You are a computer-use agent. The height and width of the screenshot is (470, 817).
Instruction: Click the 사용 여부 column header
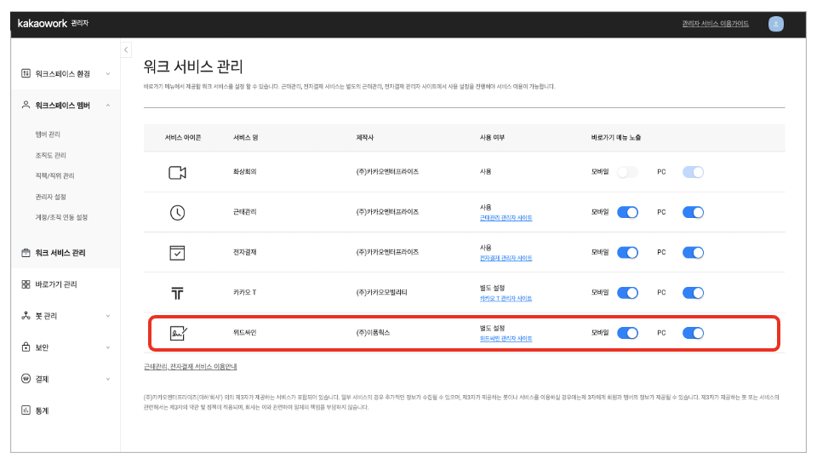(x=492, y=138)
